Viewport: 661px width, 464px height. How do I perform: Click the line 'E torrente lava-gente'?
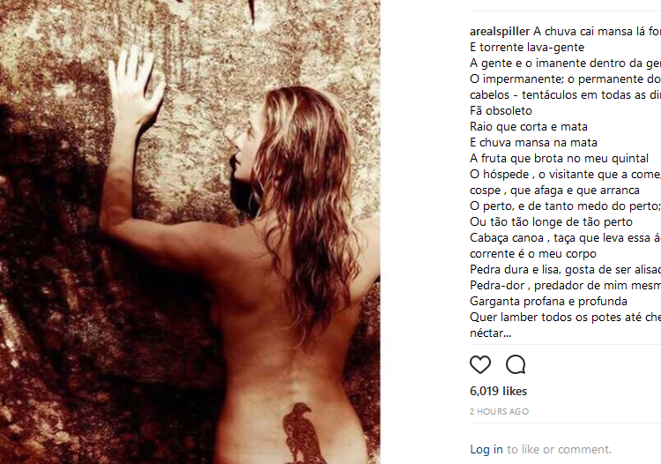click(x=527, y=48)
